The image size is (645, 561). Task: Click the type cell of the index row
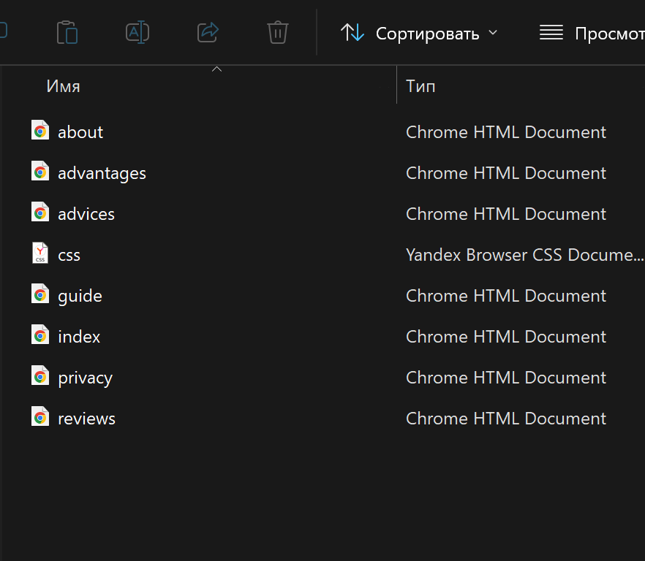point(506,337)
